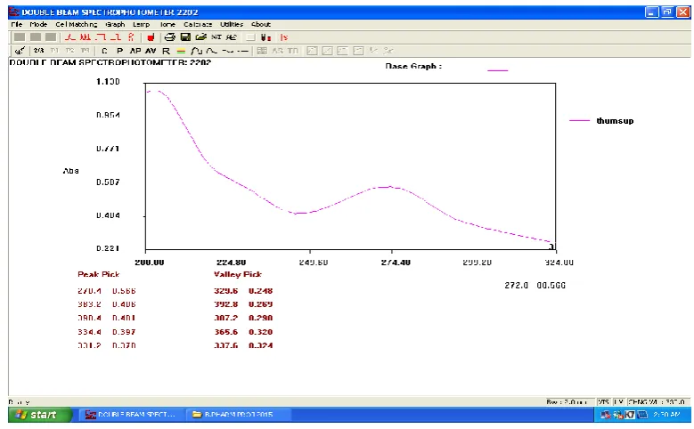Click the red stop icon in top toolbar

[x=151, y=37]
